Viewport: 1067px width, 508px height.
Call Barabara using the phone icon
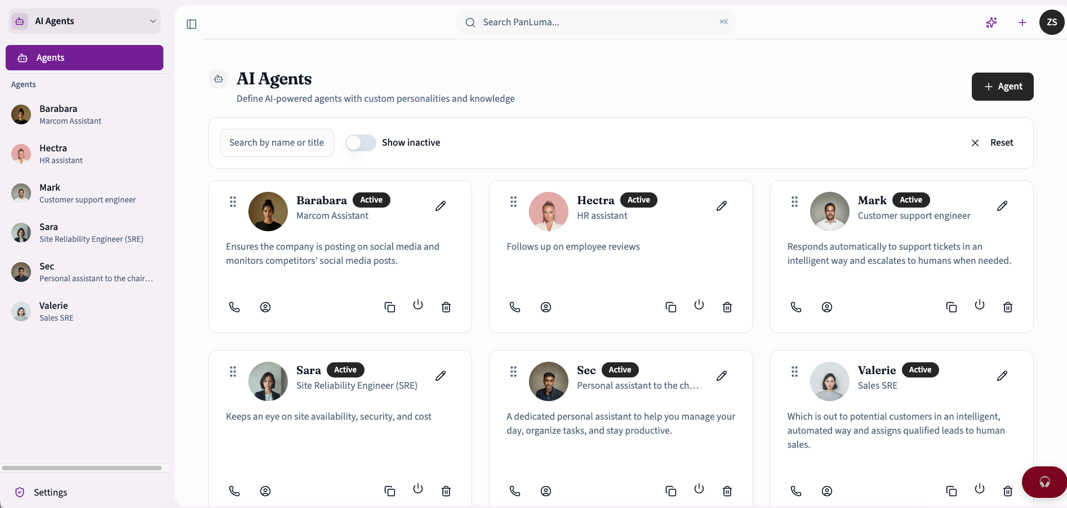[234, 307]
